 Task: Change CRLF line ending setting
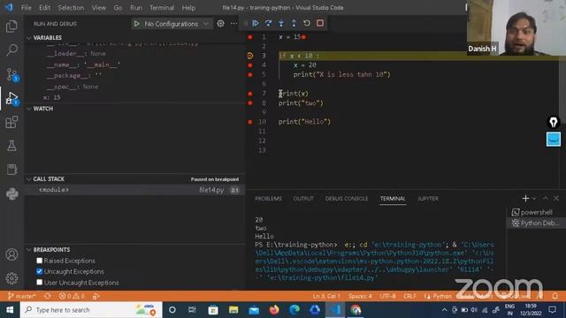(x=409, y=296)
